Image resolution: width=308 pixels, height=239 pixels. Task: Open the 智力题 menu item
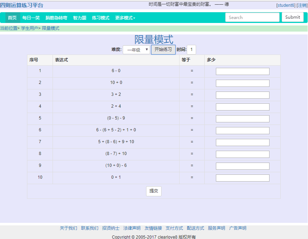pyautogui.click(x=80, y=18)
